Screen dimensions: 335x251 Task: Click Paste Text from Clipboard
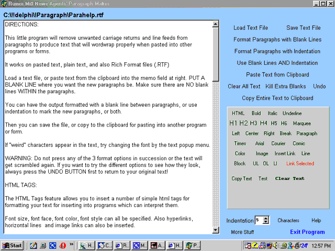pyautogui.click(x=277, y=75)
